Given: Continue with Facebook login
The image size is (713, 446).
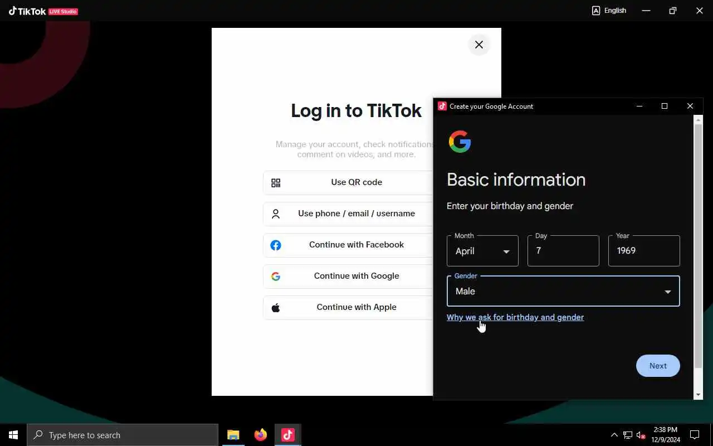Looking at the screenshot, I should pos(348,245).
